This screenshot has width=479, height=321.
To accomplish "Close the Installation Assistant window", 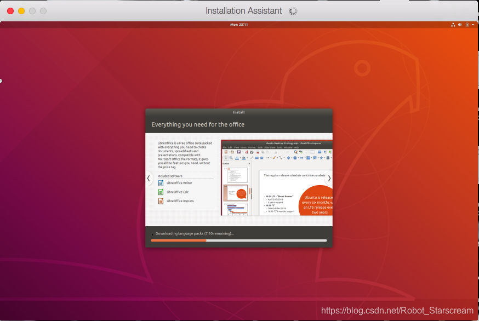I will (x=10, y=11).
